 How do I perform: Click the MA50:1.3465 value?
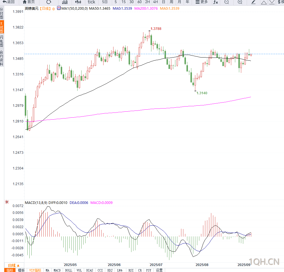click(x=100, y=9)
